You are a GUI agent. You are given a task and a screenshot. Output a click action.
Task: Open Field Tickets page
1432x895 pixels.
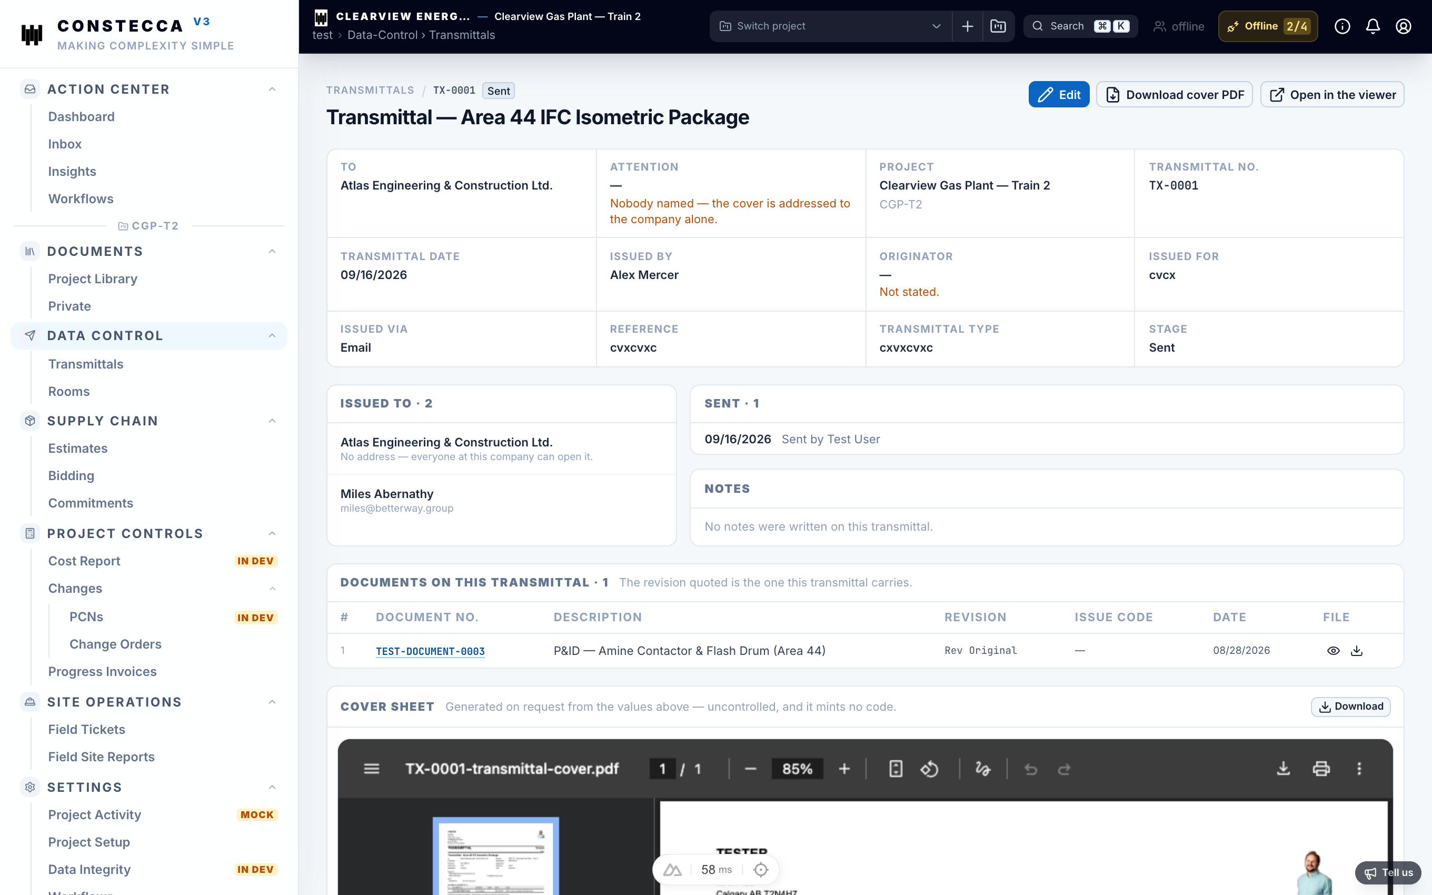click(x=87, y=729)
